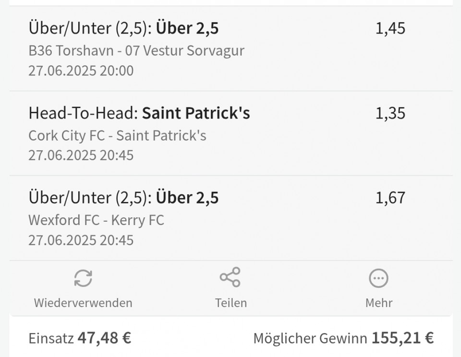Click the date 27.06.2025 20:00
Image resolution: width=461 pixels, height=357 pixels.
coord(81,71)
